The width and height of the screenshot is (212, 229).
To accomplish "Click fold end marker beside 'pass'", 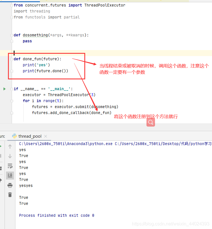I will coord(12,41).
